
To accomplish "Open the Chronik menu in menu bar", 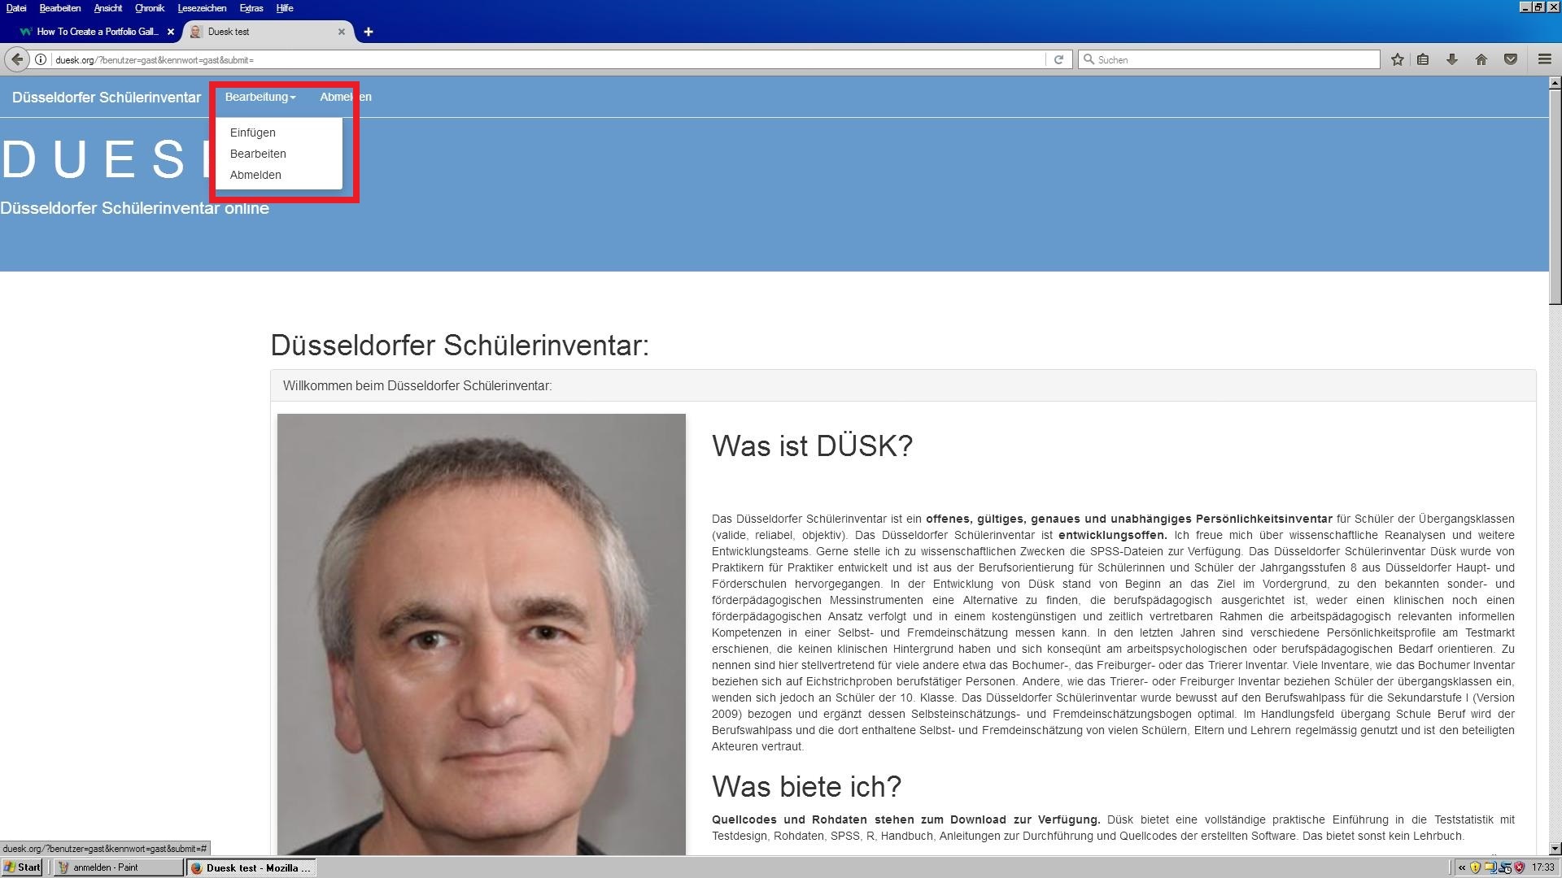I will tap(149, 8).
